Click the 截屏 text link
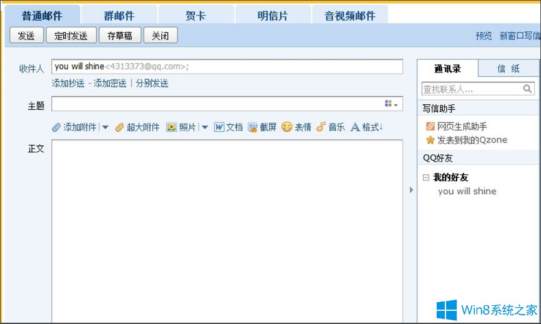The width and height of the screenshot is (541, 324). (268, 127)
